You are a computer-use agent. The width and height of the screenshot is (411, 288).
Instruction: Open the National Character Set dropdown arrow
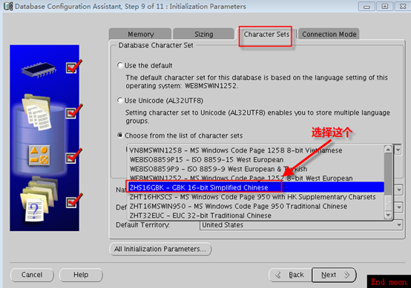coord(398,190)
